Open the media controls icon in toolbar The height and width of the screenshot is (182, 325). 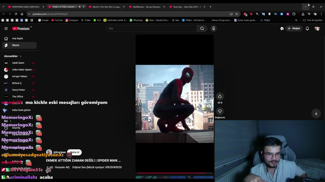[x=309, y=14]
